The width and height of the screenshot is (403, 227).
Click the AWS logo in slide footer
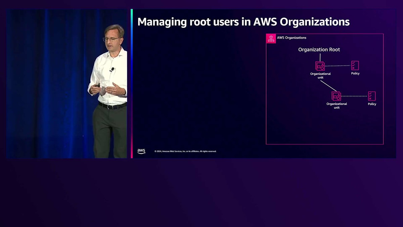coord(141,151)
